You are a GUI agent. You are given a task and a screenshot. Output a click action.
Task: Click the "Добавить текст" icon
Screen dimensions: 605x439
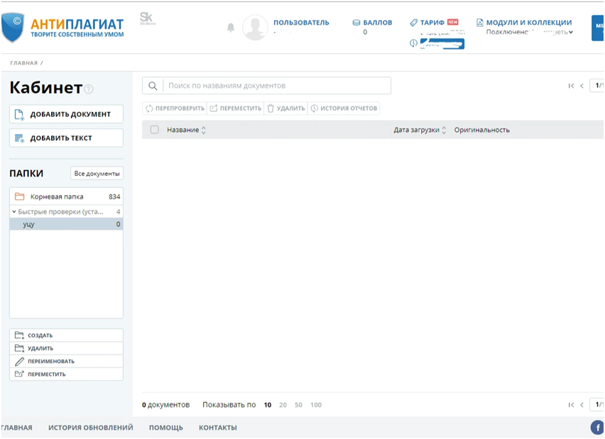click(19, 138)
